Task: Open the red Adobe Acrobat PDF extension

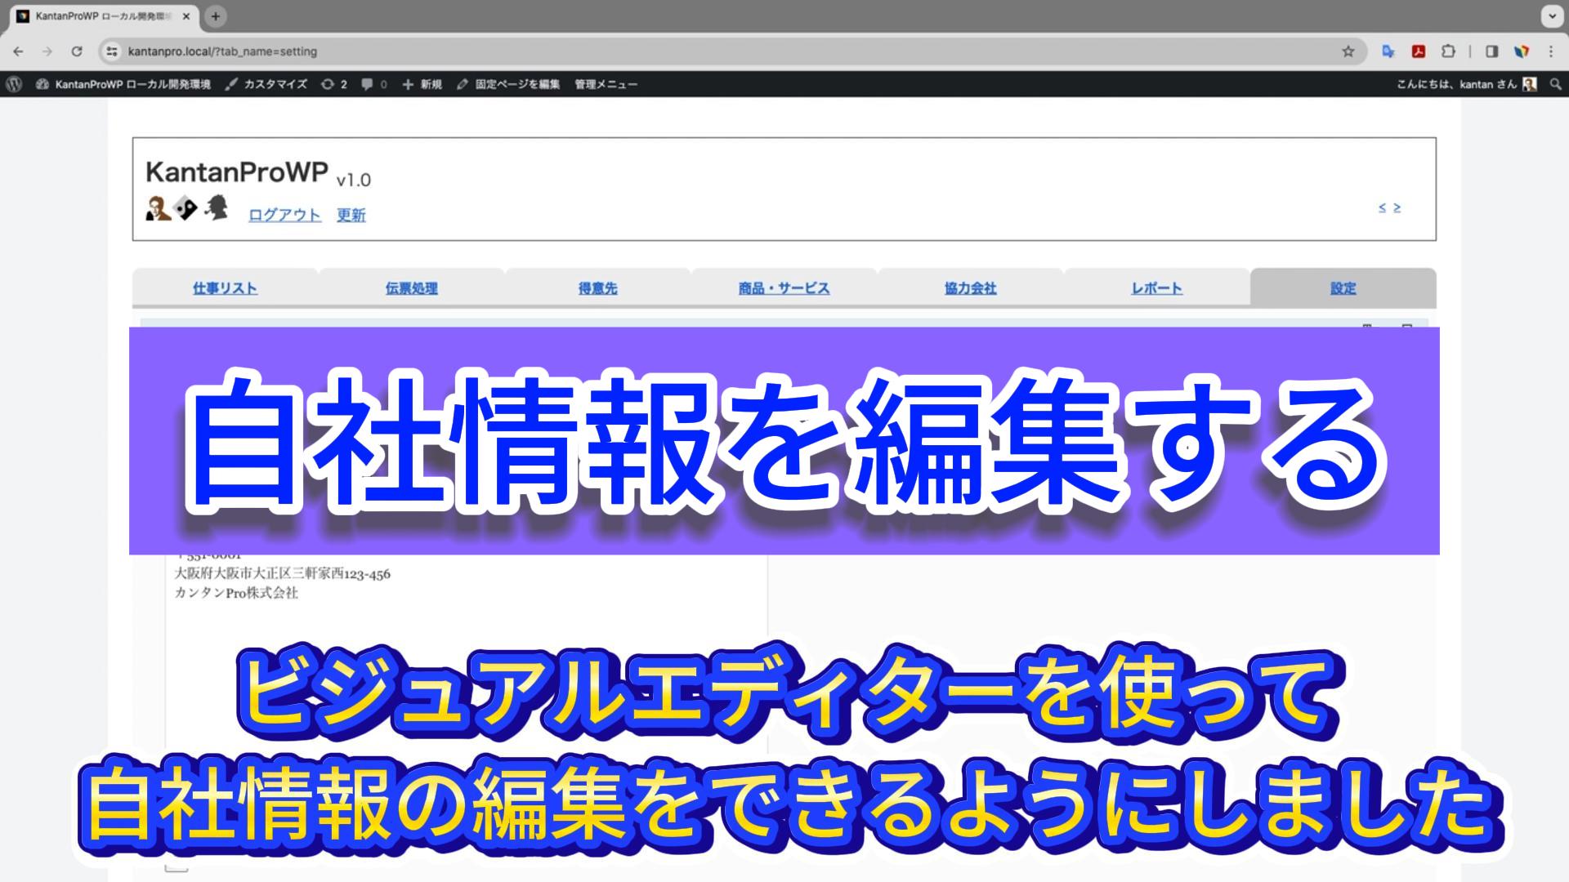Action: (1418, 51)
